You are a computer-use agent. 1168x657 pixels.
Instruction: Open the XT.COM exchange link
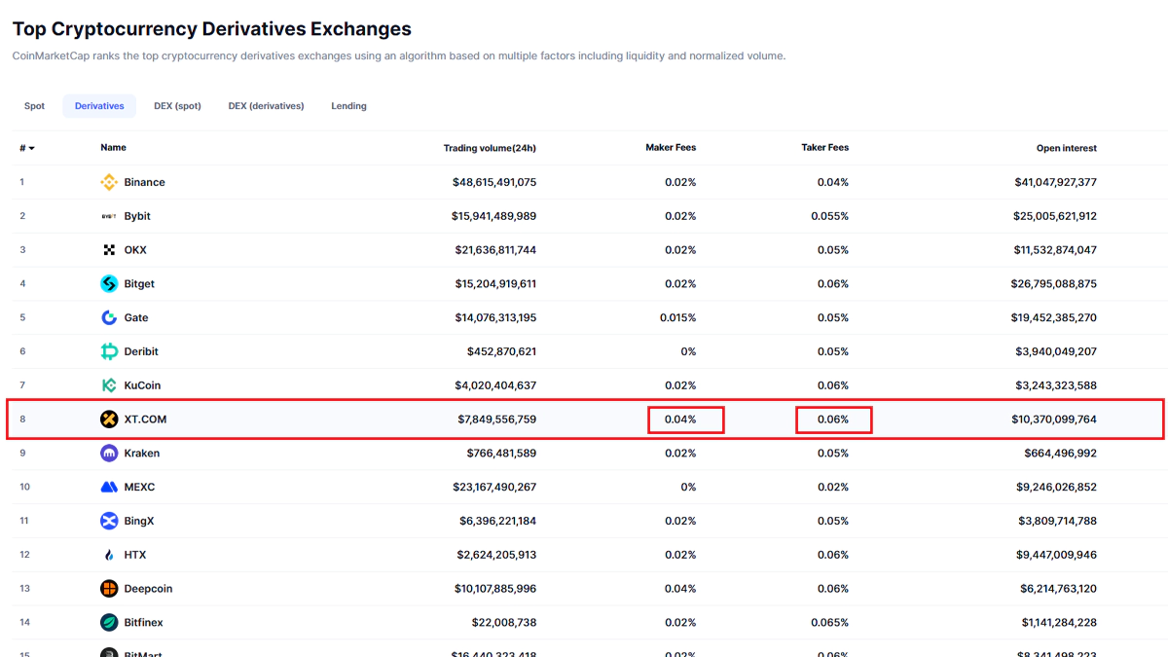click(x=145, y=420)
